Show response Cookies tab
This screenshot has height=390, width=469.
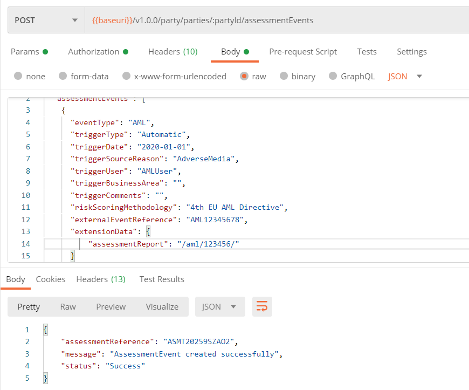click(51, 279)
